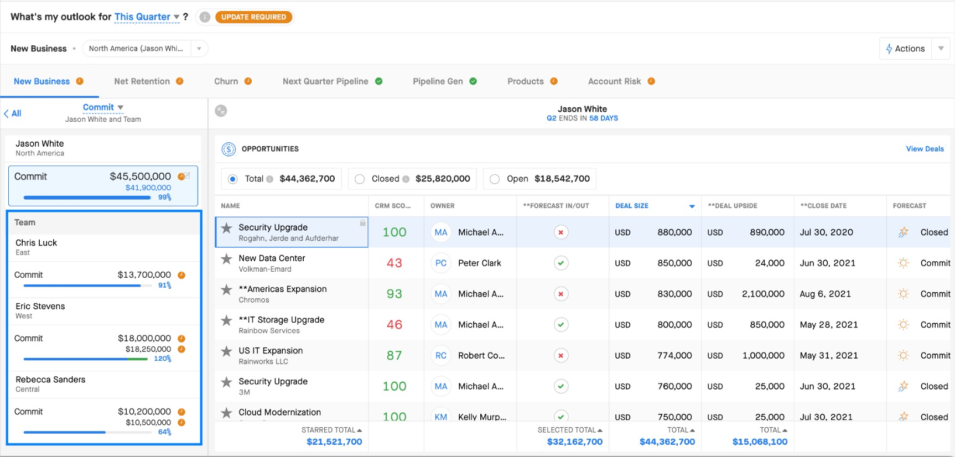Viewport: 955px width, 457px height.
Task: Click the lightning Actions icon
Action: pyautogui.click(x=889, y=49)
